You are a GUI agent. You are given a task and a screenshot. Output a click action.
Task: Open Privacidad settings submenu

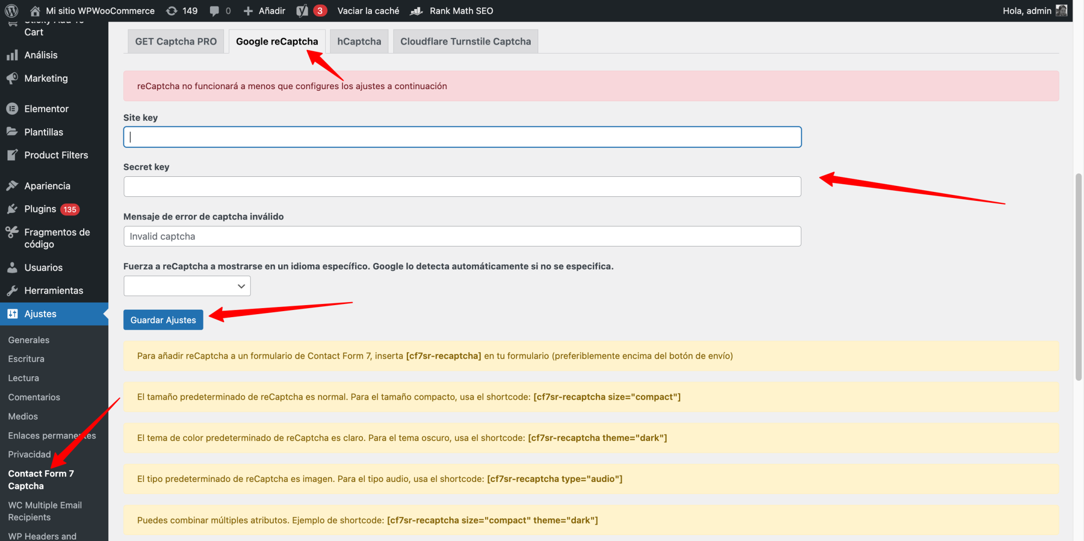click(x=30, y=454)
